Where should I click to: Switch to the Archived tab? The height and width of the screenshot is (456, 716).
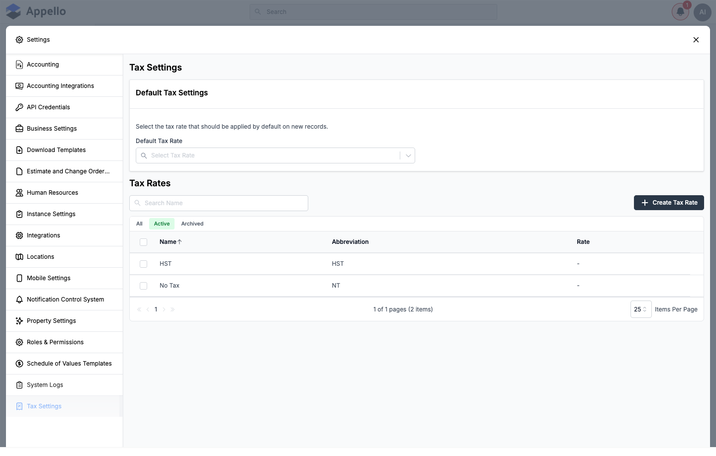[192, 224]
